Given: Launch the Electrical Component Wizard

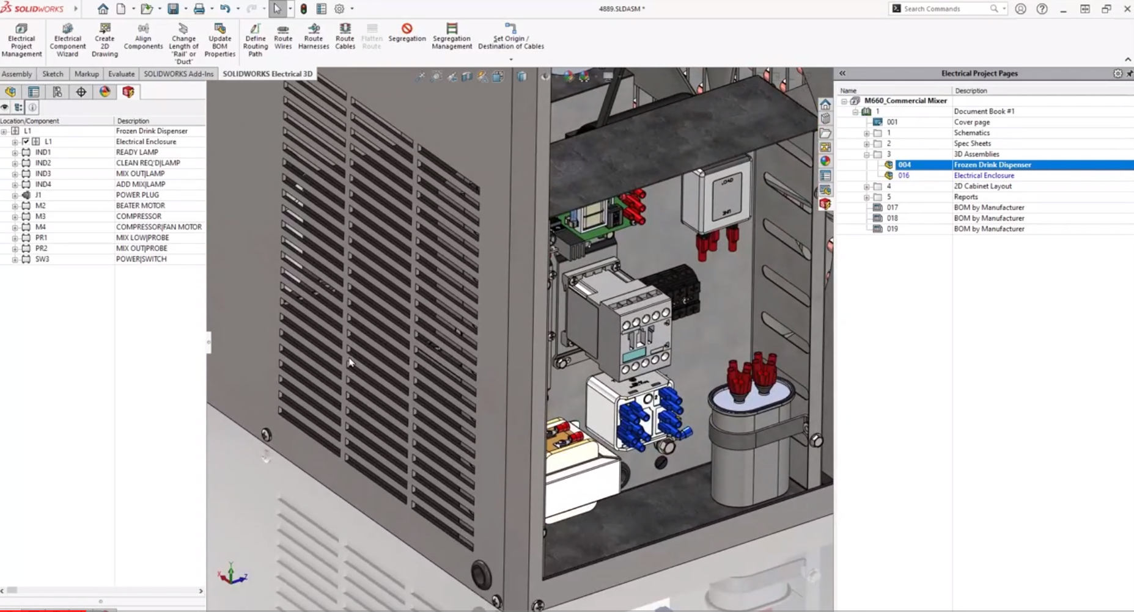Looking at the screenshot, I should [67, 40].
